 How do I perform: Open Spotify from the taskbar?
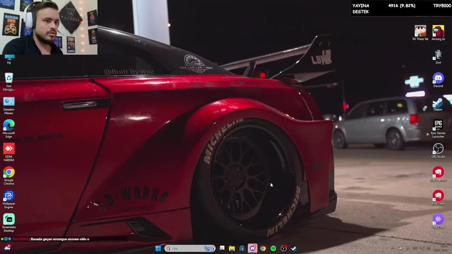point(273,248)
